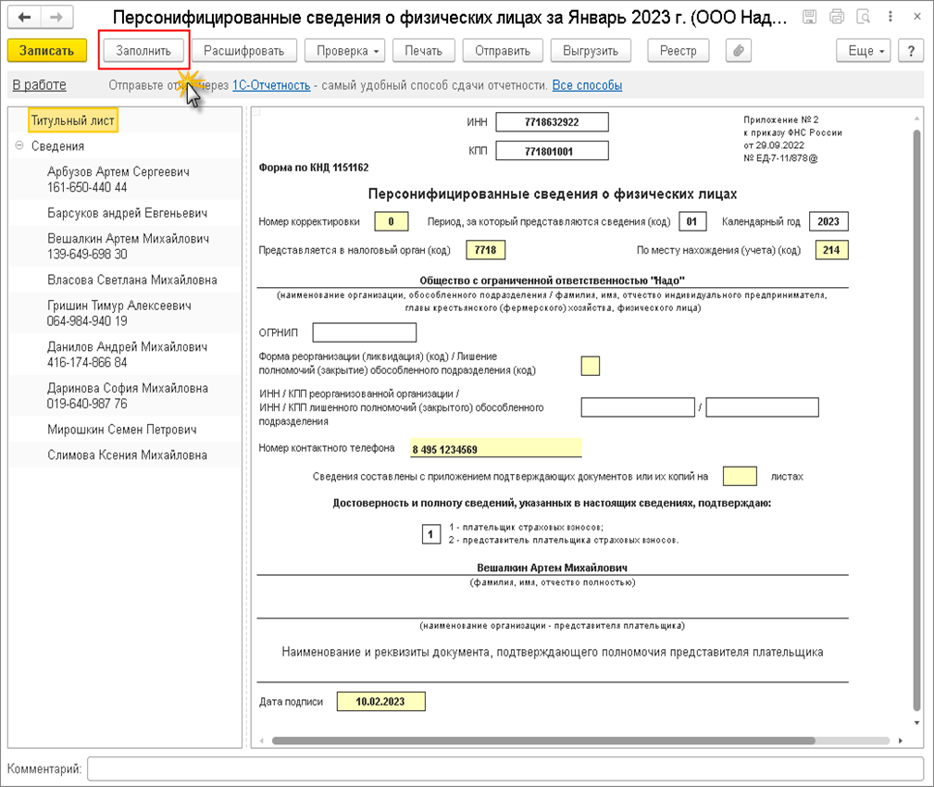The image size is (934, 787).
Task: Click the period code field 01
Action: pyautogui.click(x=692, y=221)
